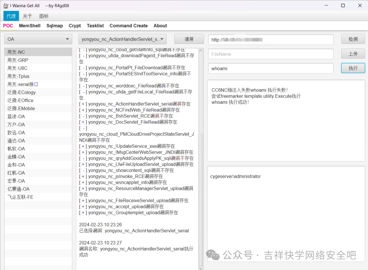This screenshot has width=368, height=270.
Task: Switch to the POC tab
Action: pyautogui.click(x=8, y=26)
